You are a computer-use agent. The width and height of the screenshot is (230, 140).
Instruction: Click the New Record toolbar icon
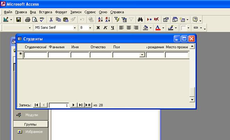[149, 20]
